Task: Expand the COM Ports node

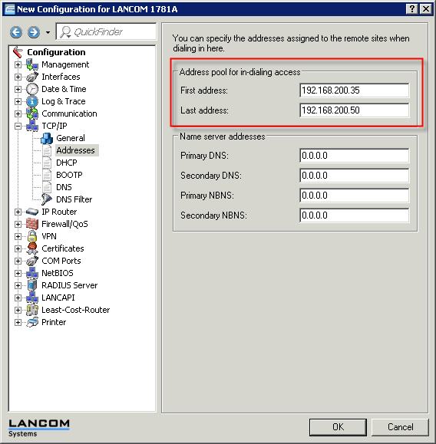Action: tap(18, 261)
